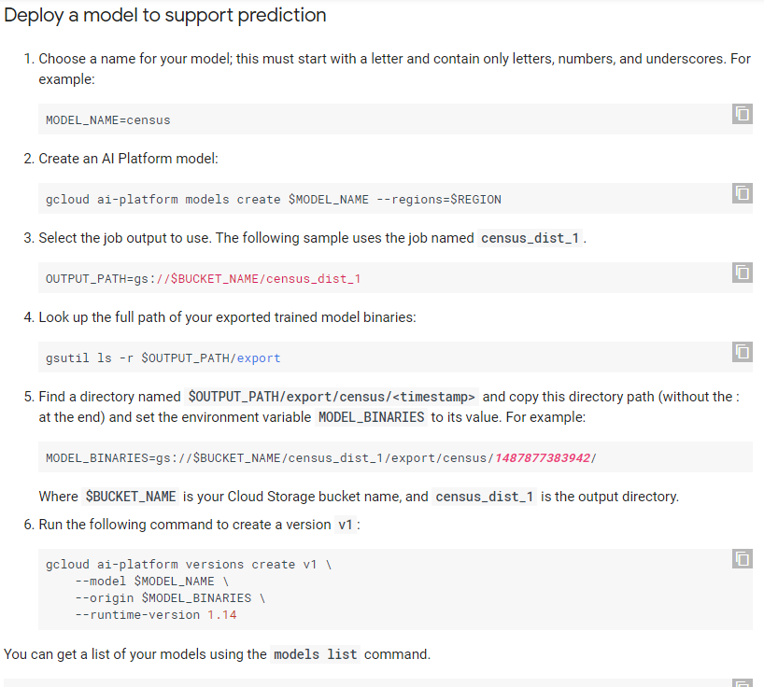Image resolution: width=764 pixels, height=687 pixels.
Task: Copy the MODEL_NAME=census code snippet
Action: coord(742,114)
